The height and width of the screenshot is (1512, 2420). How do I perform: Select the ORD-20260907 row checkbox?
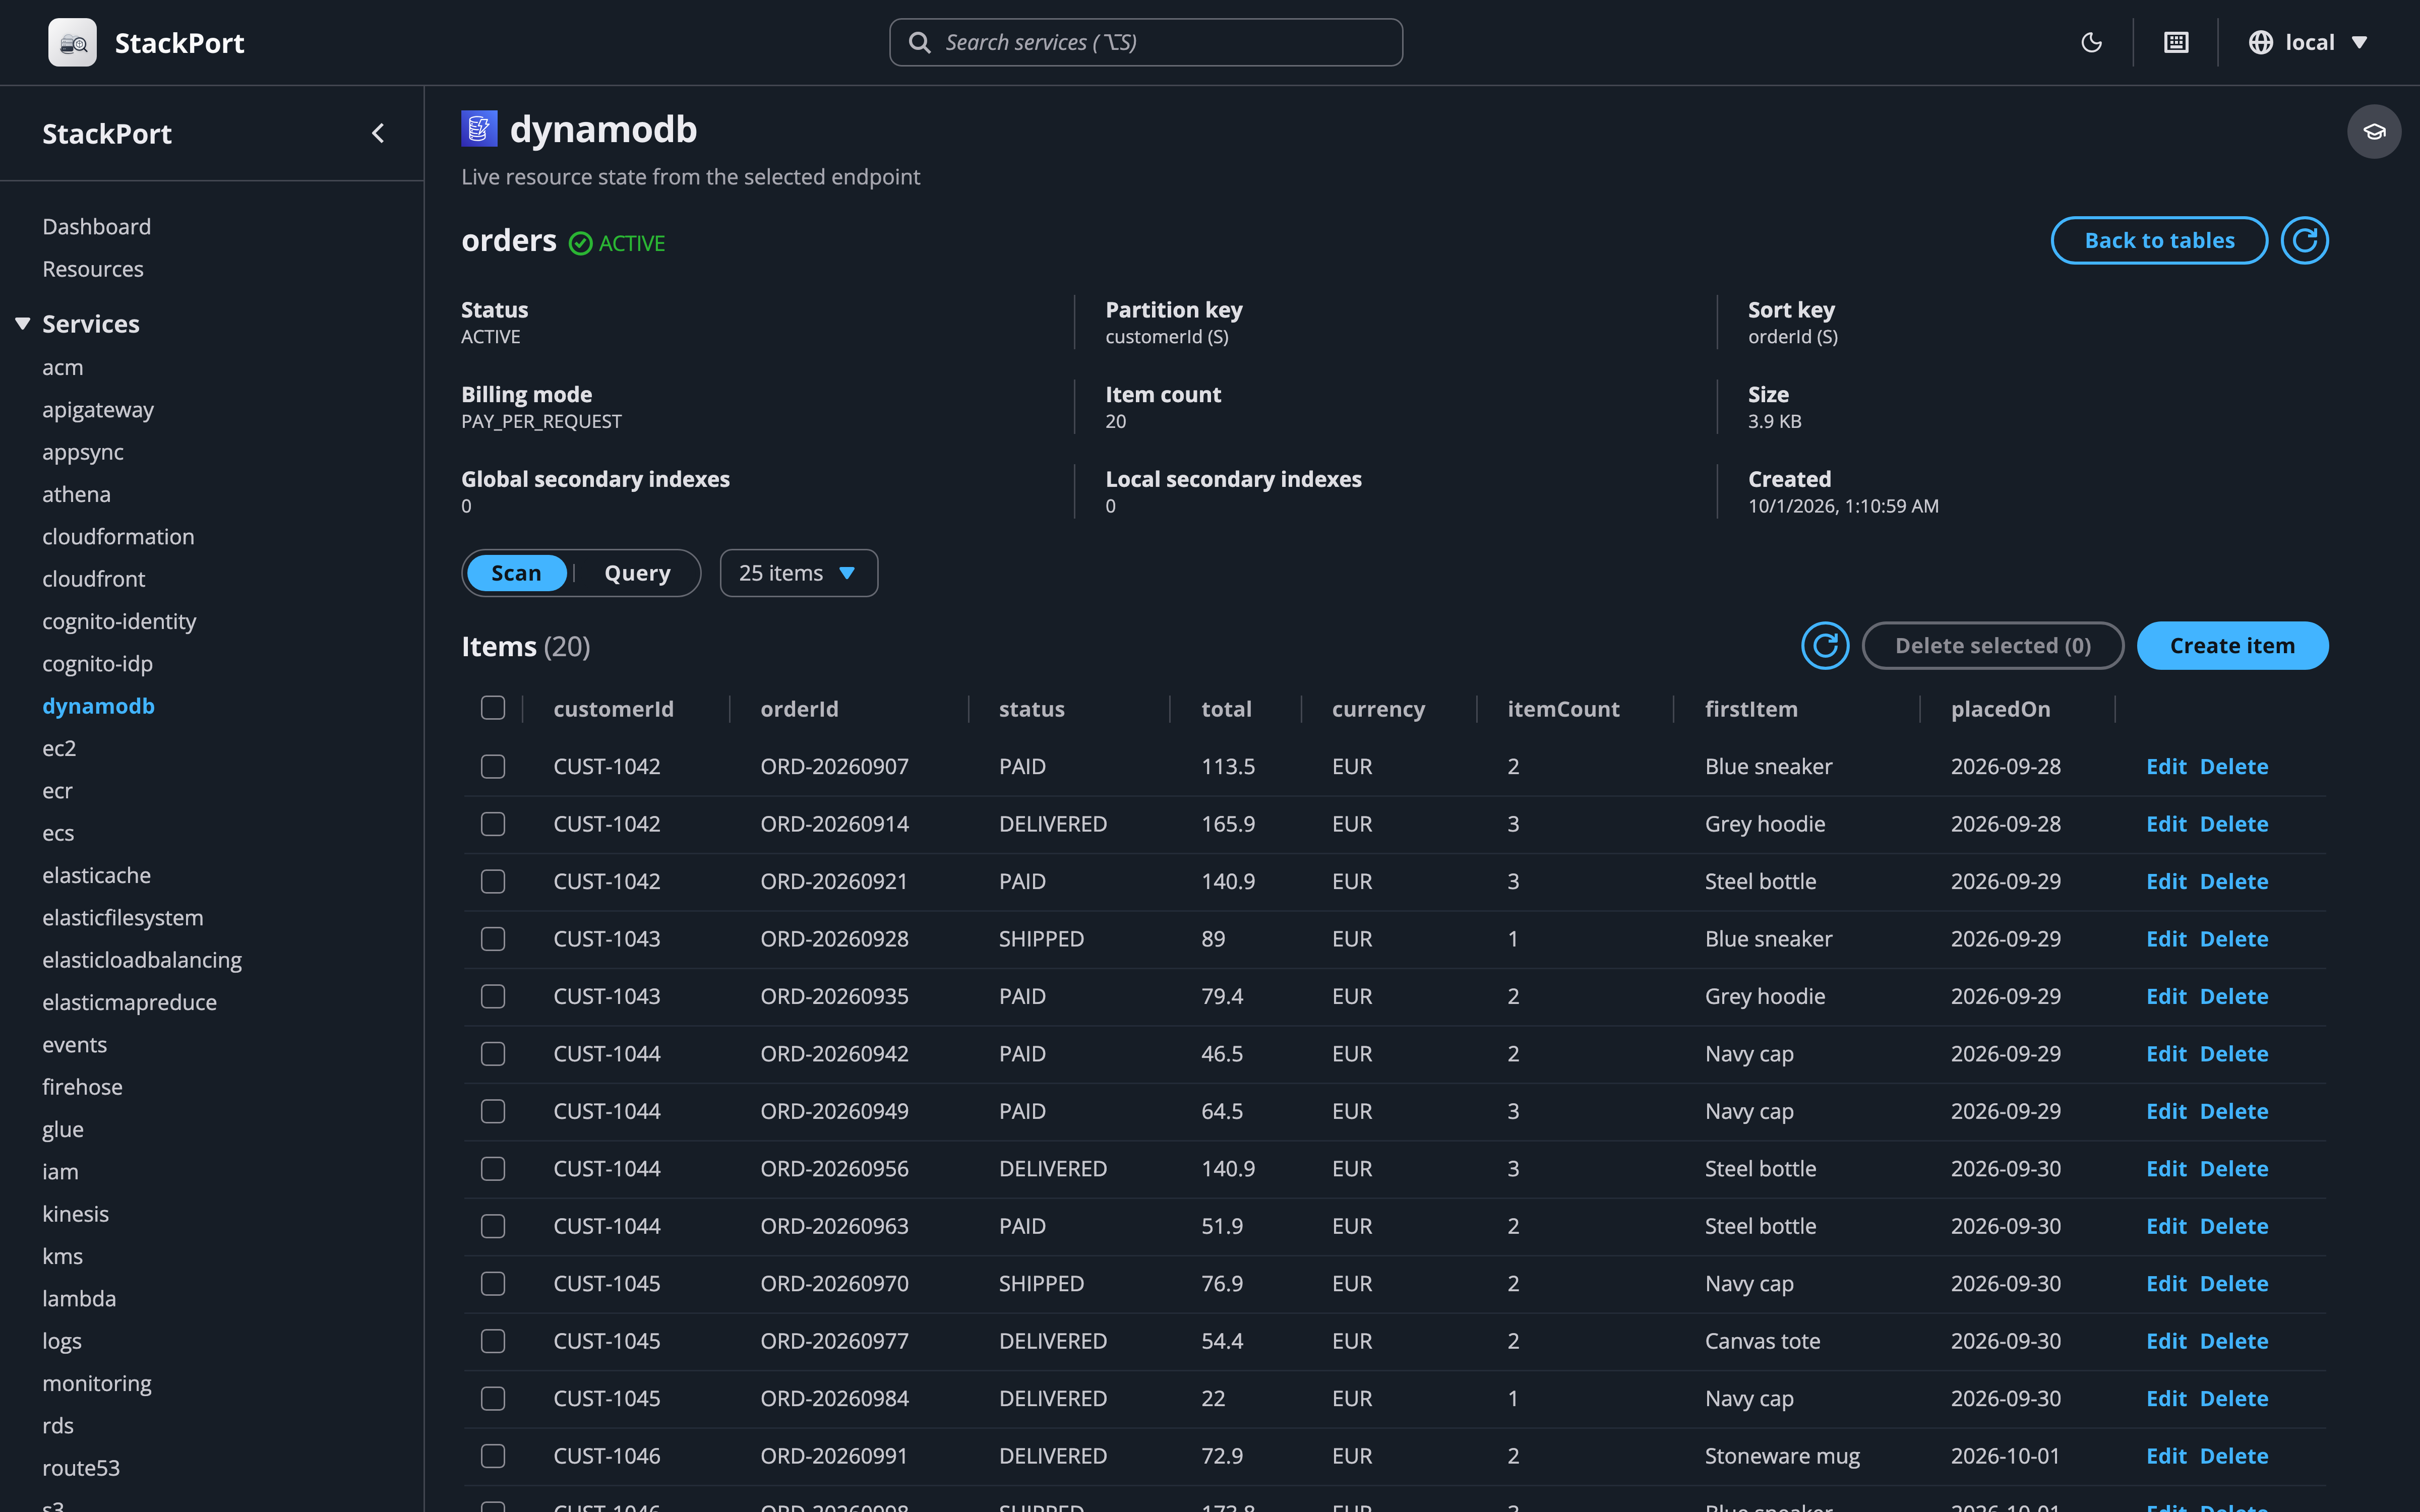click(x=493, y=766)
